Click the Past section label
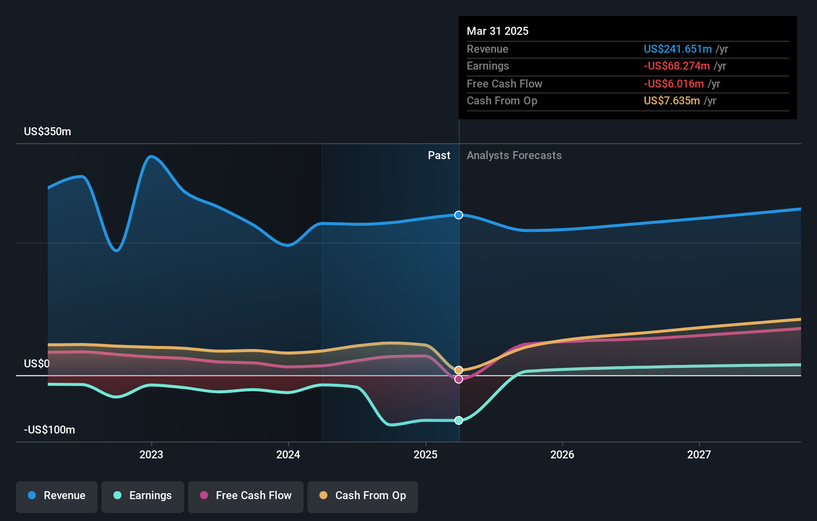Image resolution: width=817 pixels, height=521 pixels. 439,156
